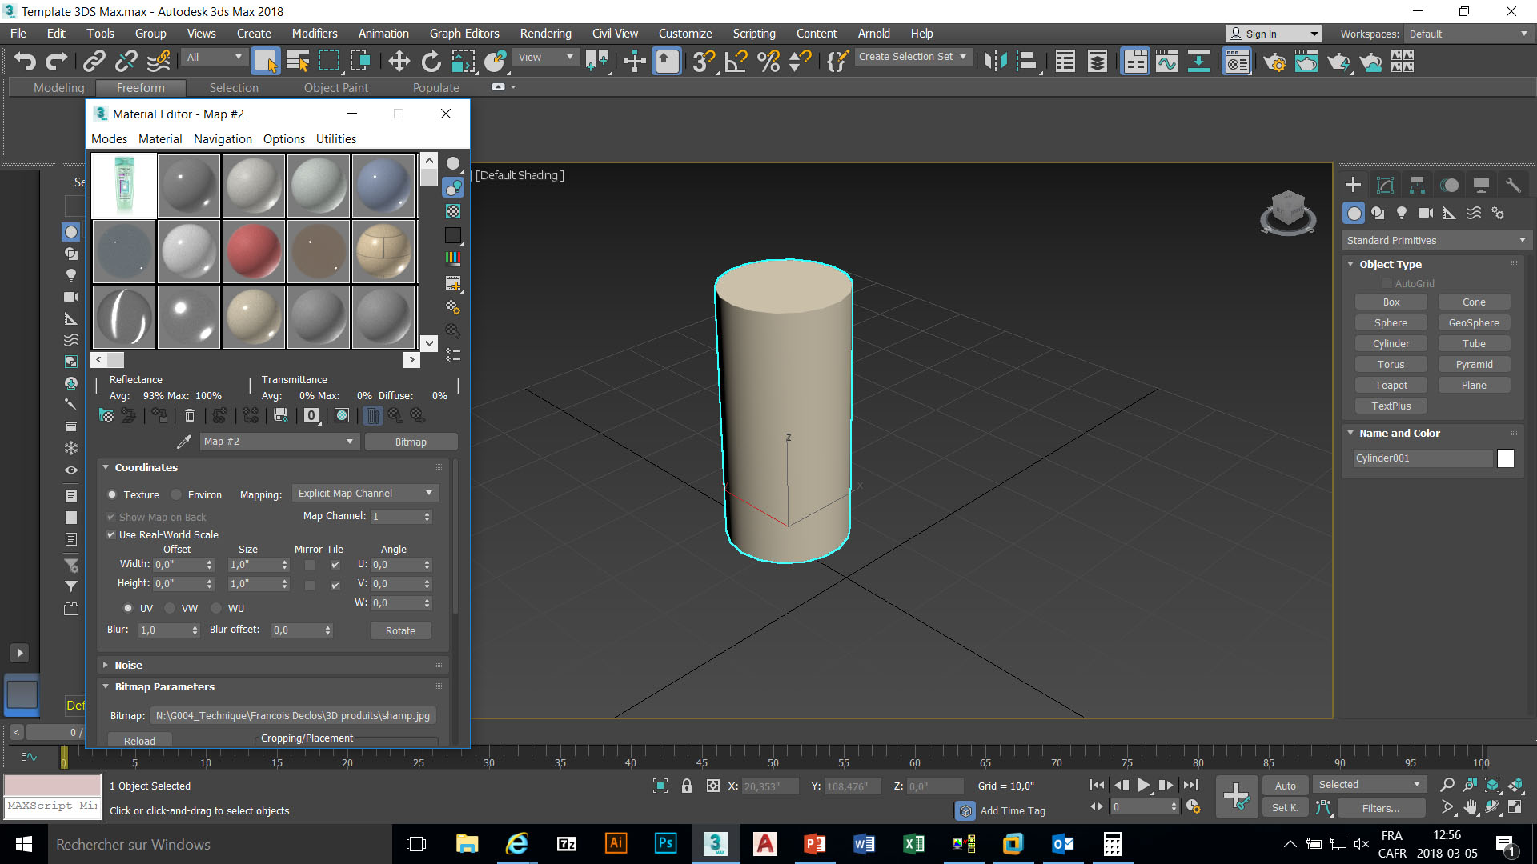This screenshot has height=864, width=1537.
Task: Toggle Use Real-World Scale checkbox
Action: click(111, 535)
